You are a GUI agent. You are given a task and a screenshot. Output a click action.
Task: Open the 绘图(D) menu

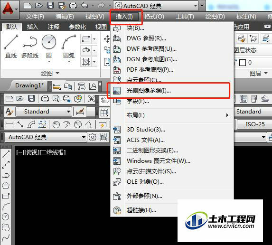pos(215,17)
